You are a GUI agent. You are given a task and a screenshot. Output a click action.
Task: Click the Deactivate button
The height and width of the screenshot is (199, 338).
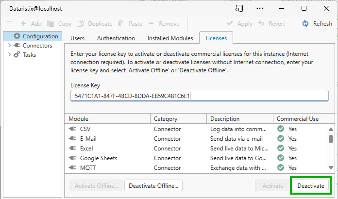pos(311,185)
